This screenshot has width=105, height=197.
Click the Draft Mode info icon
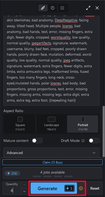(83, 141)
